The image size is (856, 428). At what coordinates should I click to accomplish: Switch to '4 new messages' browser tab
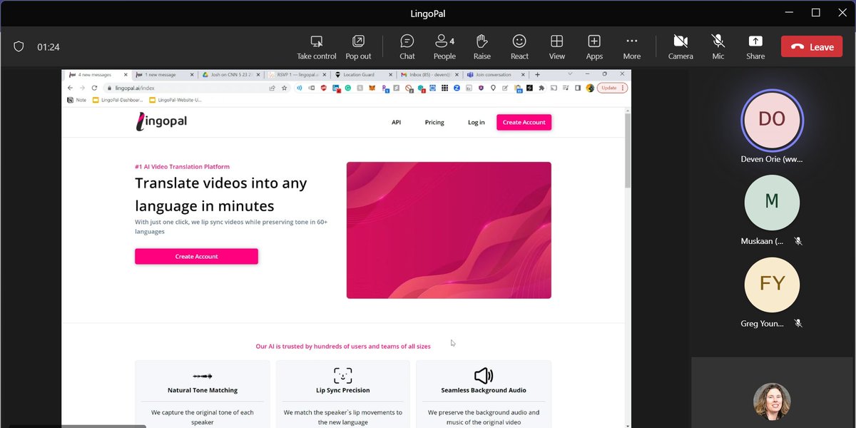point(98,74)
